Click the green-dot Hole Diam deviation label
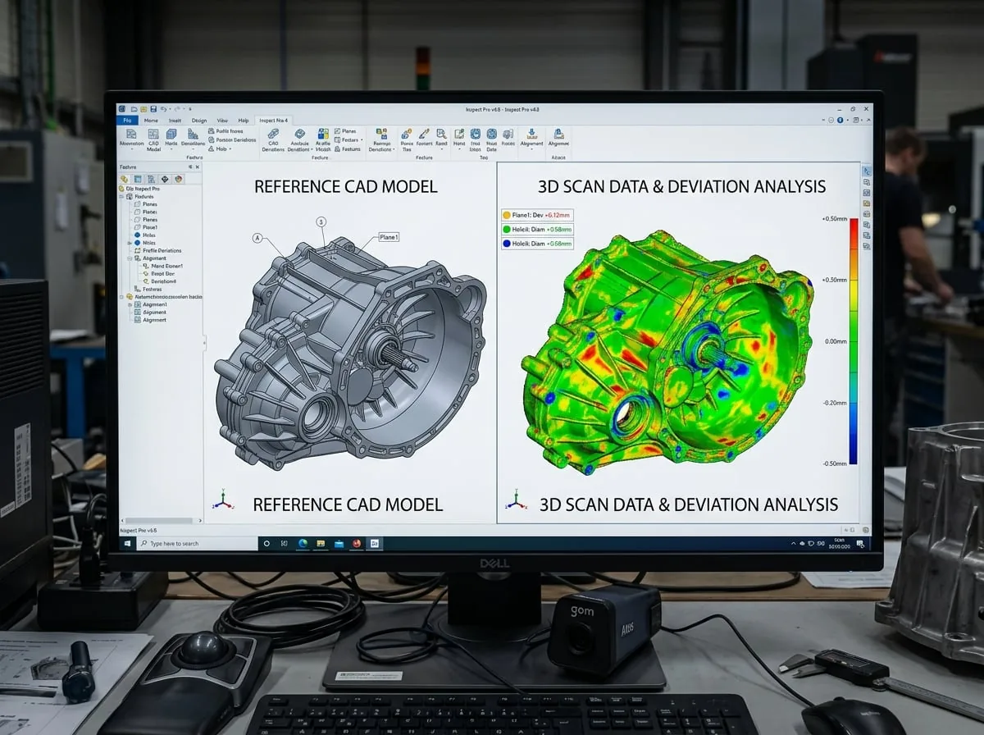This screenshot has width=984, height=735. coord(537,229)
